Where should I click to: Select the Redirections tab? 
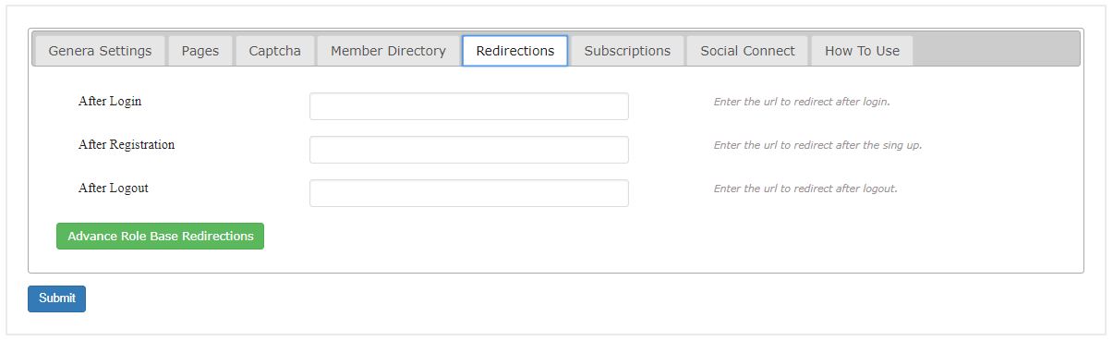click(515, 51)
